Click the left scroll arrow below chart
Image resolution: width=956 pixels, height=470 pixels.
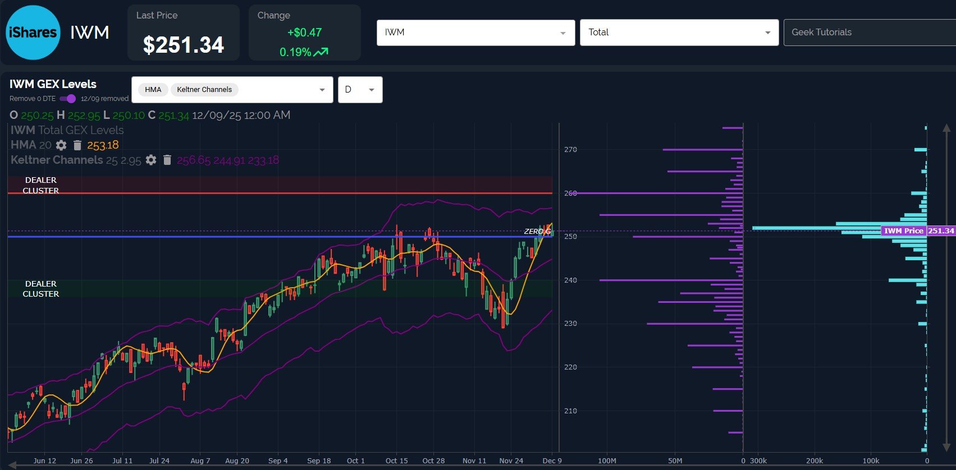12,465
